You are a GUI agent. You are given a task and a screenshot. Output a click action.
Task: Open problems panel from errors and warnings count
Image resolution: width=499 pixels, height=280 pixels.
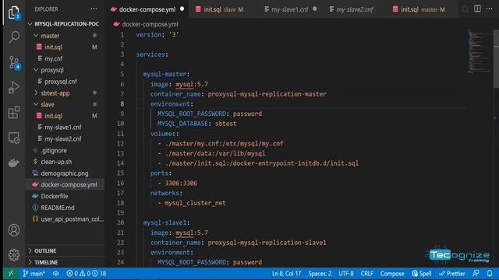87,273
